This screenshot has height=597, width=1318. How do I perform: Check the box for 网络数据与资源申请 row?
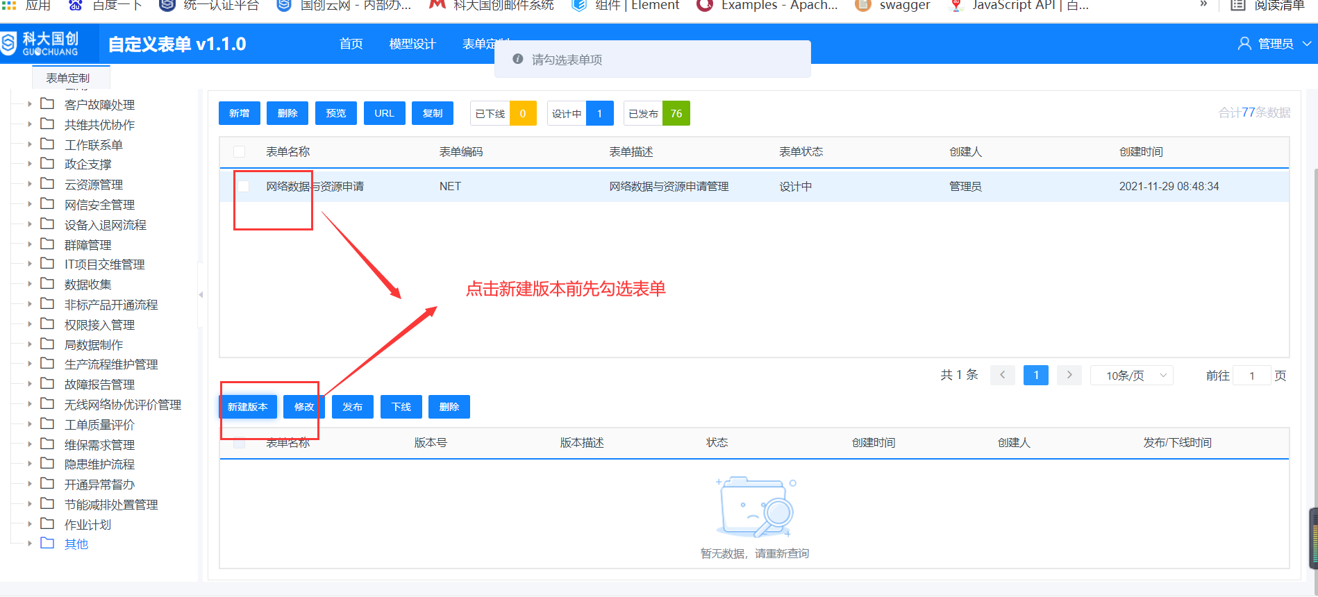tap(243, 186)
